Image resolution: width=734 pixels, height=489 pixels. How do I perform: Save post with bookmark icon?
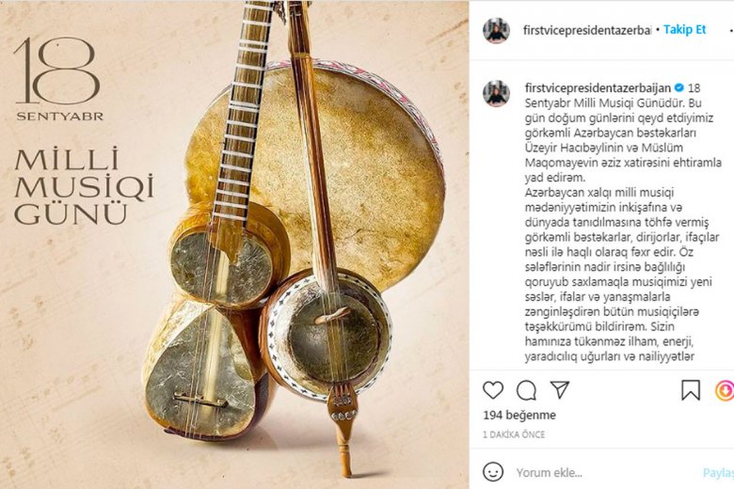(691, 390)
